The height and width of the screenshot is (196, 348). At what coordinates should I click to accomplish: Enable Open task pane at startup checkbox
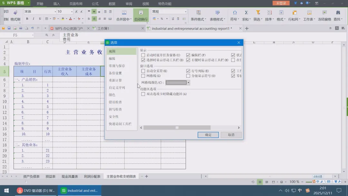(x=143, y=55)
